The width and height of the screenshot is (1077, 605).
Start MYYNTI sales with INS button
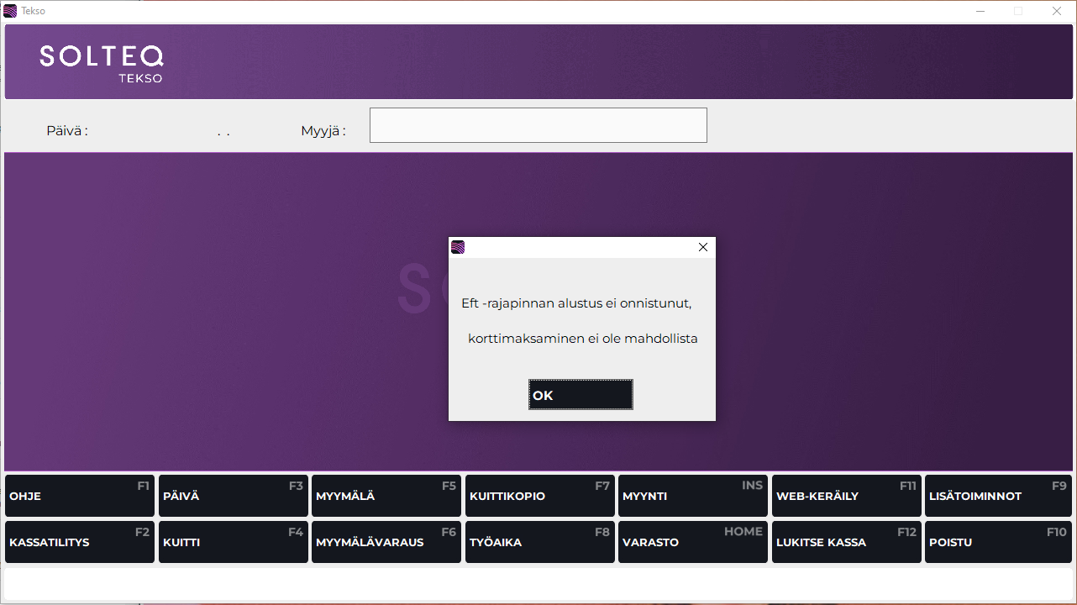pyautogui.click(x=693, y=496)
